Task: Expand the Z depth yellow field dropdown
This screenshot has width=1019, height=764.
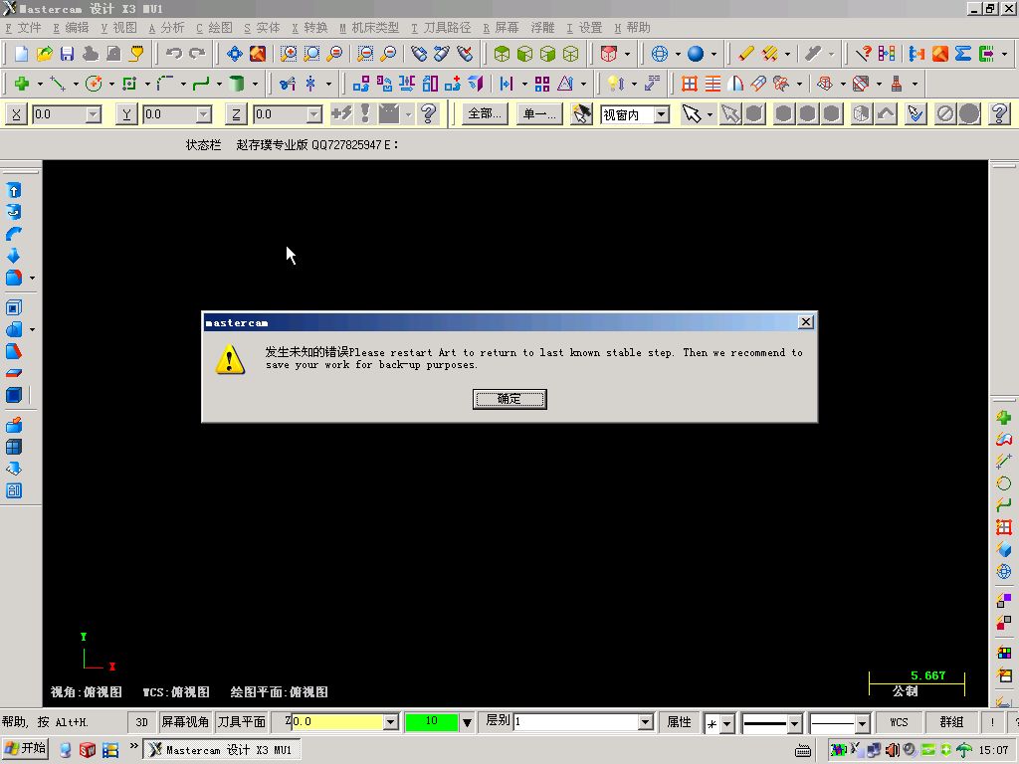Action: coord(390,722)
